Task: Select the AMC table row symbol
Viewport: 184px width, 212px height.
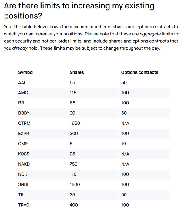Action: [23, 93]
